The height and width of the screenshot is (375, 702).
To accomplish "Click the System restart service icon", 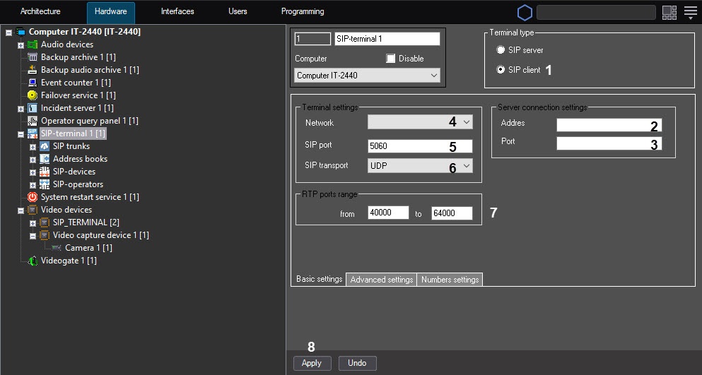I will pyautogui.click(x=33, y=197).
